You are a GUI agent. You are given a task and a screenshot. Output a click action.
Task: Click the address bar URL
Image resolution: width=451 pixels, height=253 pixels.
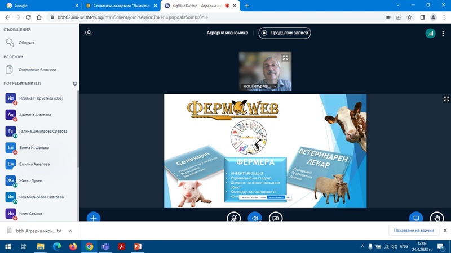point(132,17)
